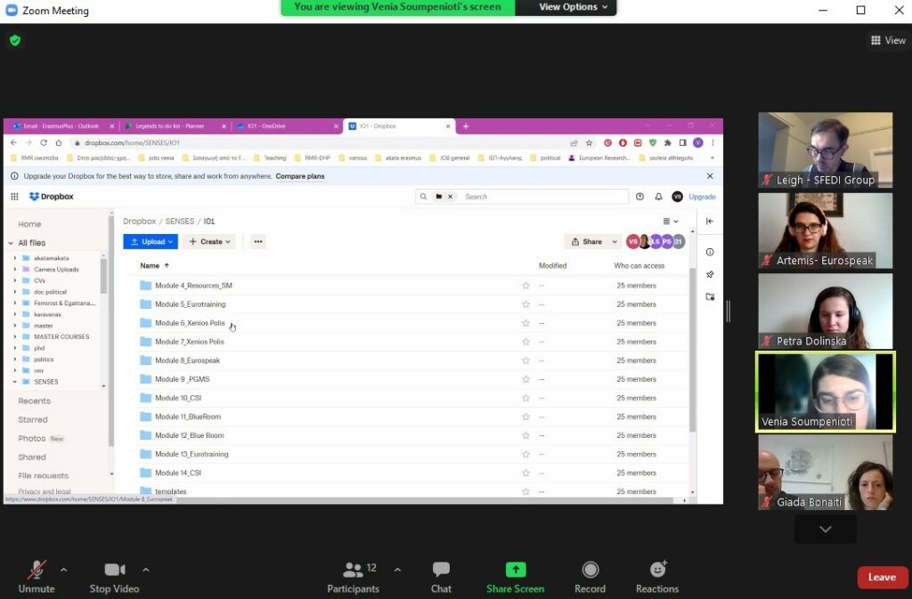Open the Dropbox app grid icon
Image resolution: width=912 pixels, height=599 pixels.
point(14,197)
